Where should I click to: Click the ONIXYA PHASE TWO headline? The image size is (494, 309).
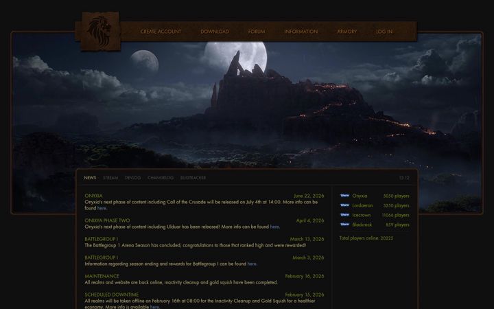(x=107, y=220)
